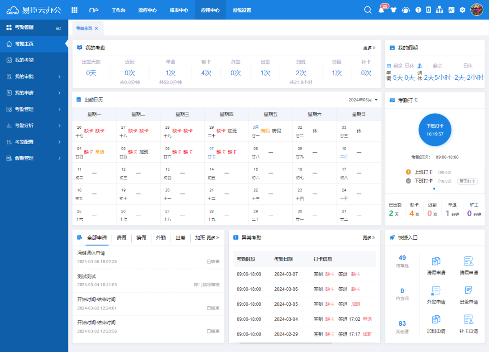Expand 考勤配置 sidebar menu
Screen dimensions: 489x352
[34, 142]
